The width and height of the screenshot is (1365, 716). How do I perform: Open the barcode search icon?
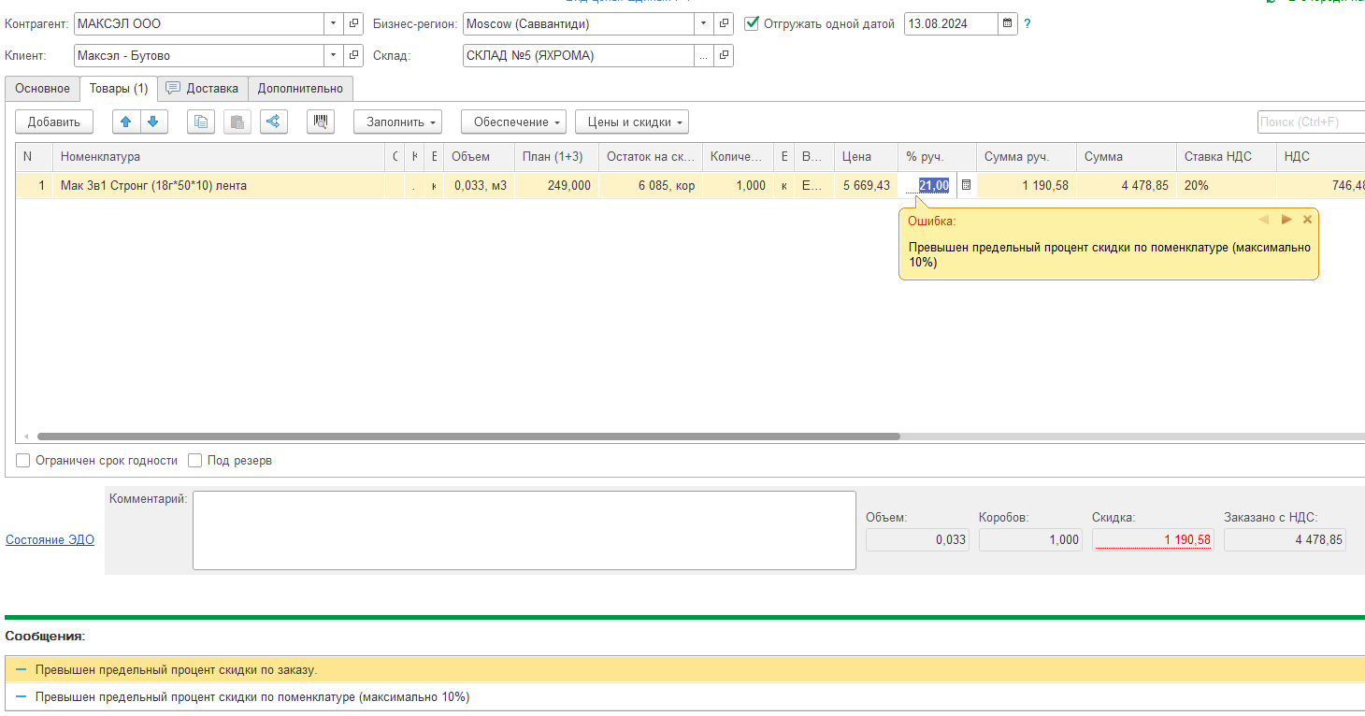tap(321, 122)
